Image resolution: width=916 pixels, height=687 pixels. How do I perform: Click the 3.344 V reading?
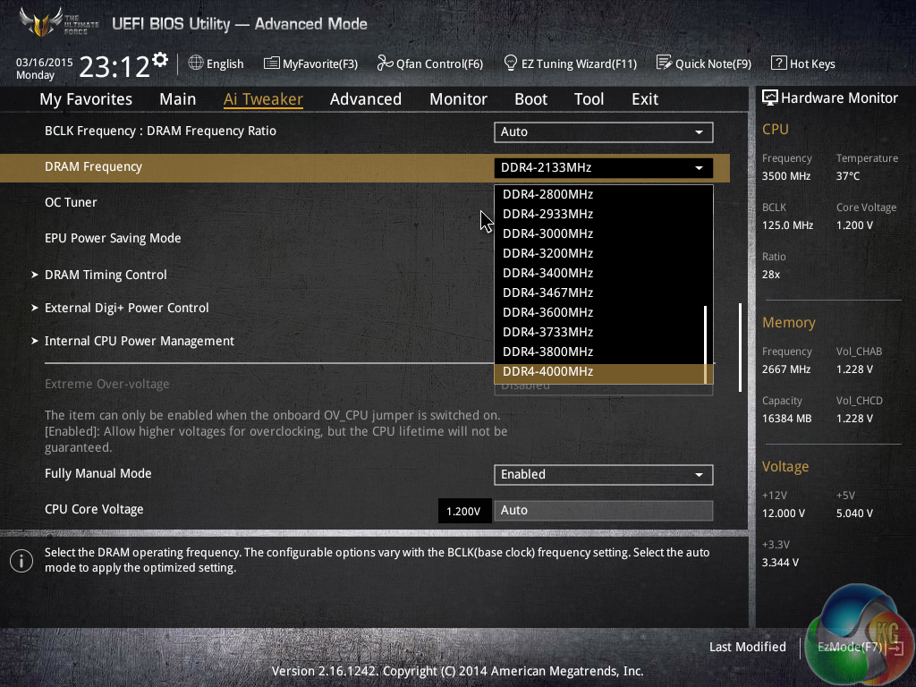point(780,563)
